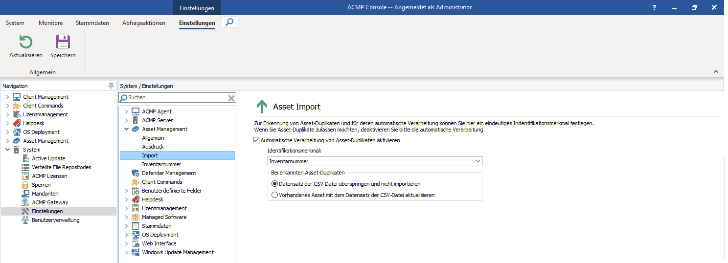The image size is (728, 263).
Task: Click the ACMP Lizenzen icon
Action: coord(25,176)
